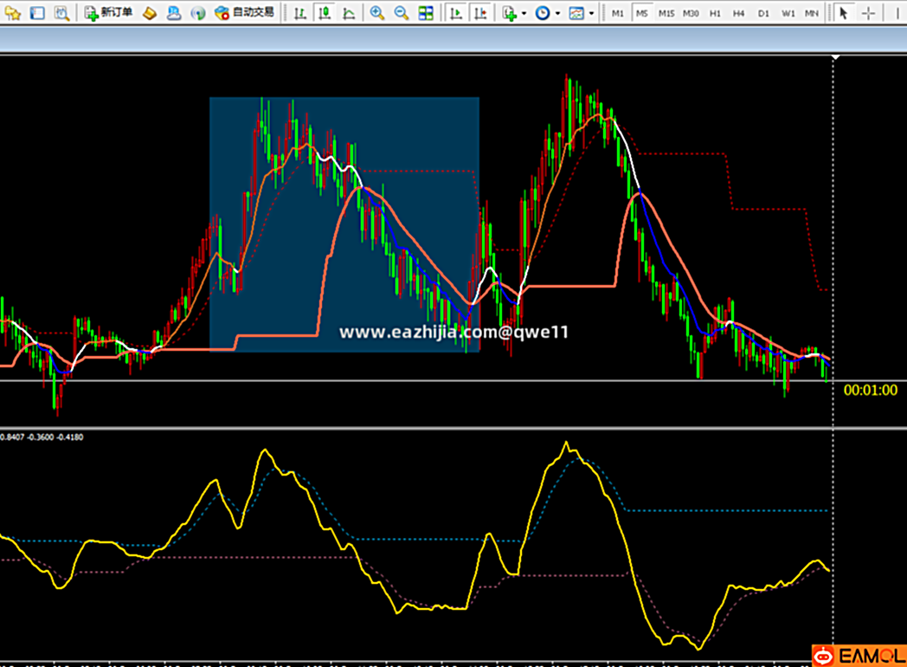Image resolution: width=907 pixels, height=667 pixels.
Task: Switch chart to candlestick mode
Action: [324, 13]
